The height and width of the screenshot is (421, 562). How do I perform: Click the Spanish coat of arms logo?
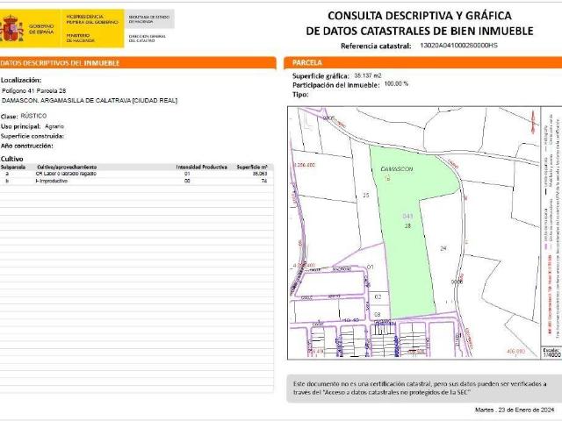[12, 28]
